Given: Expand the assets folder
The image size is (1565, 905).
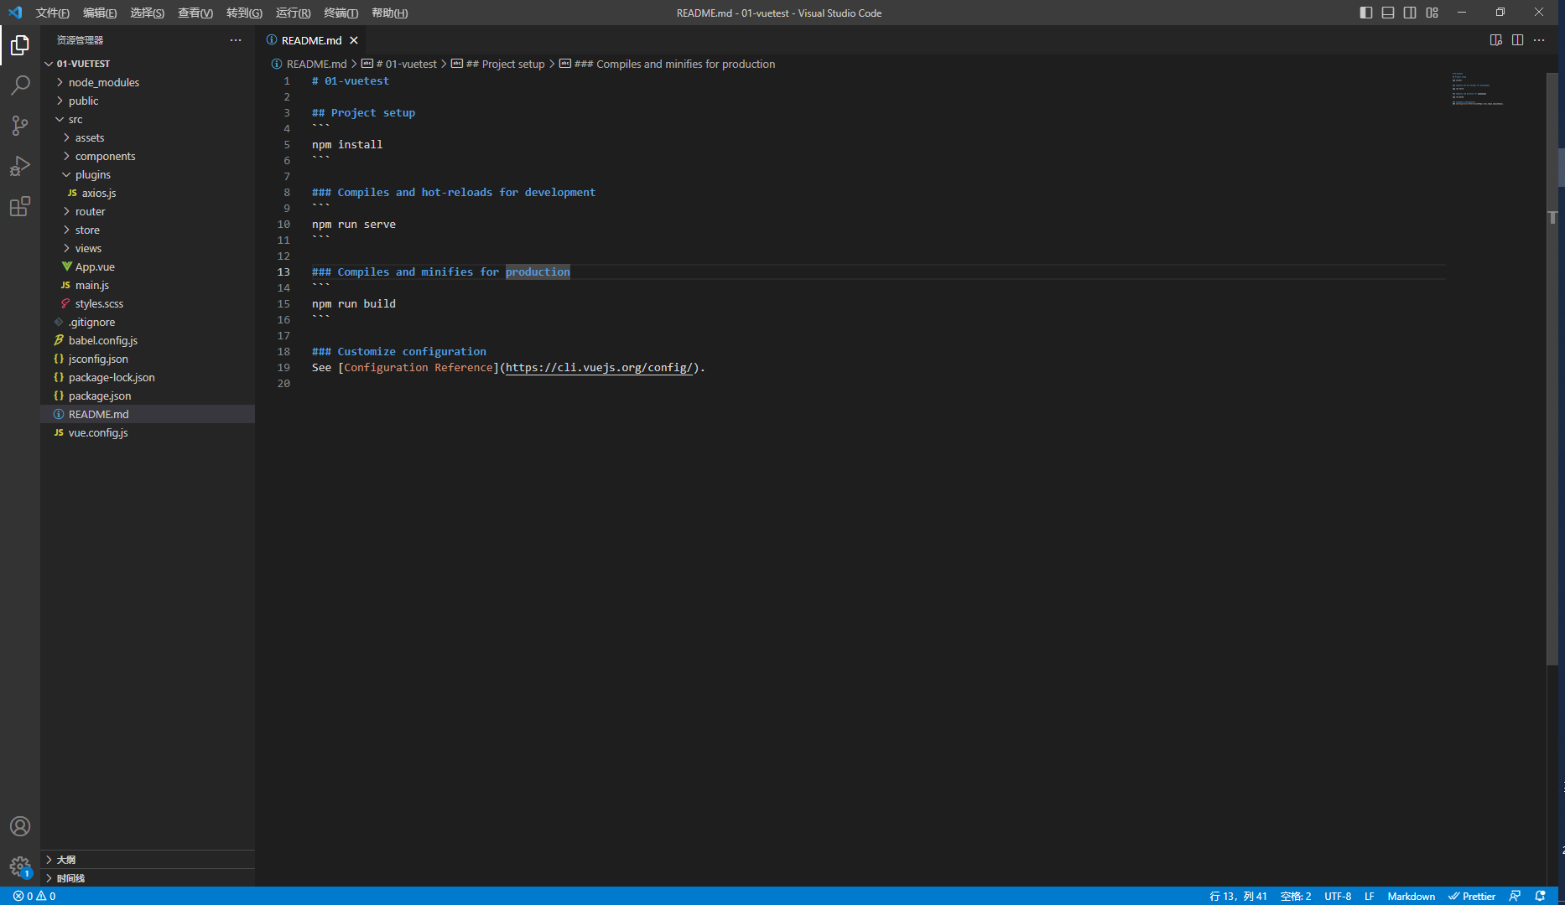Looking at the screenshot, I should [x=148, y=137].
